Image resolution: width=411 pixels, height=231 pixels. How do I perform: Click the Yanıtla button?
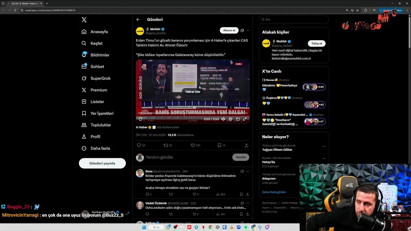240,157
